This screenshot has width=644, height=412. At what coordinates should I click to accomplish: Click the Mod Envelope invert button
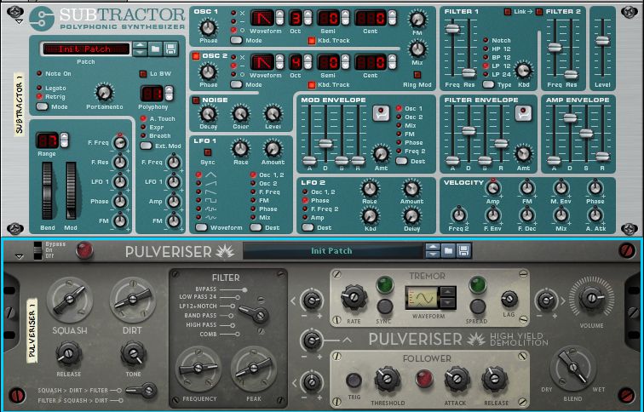(x=381, y=113)
